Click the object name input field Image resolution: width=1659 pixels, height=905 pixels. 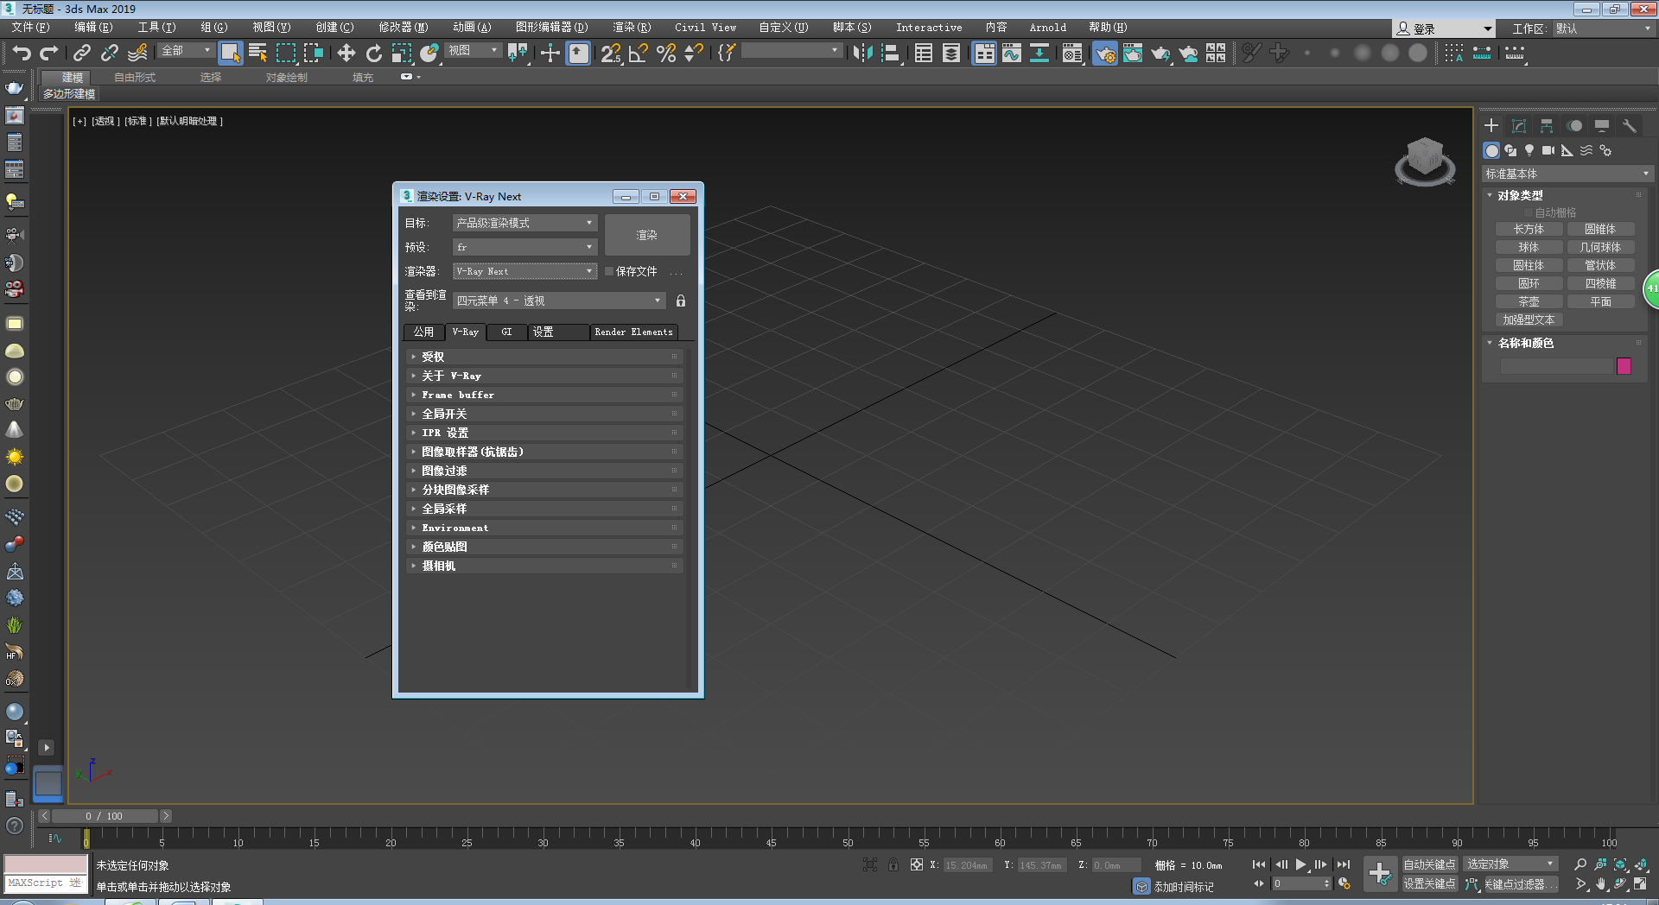1556,366
